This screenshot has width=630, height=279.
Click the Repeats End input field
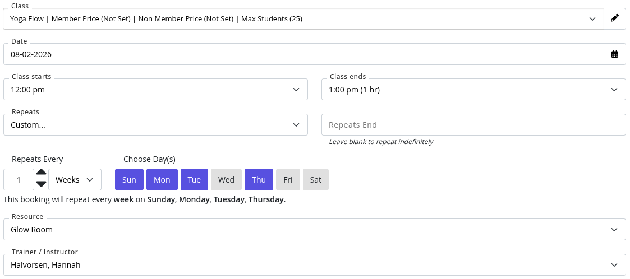point(473,124)
